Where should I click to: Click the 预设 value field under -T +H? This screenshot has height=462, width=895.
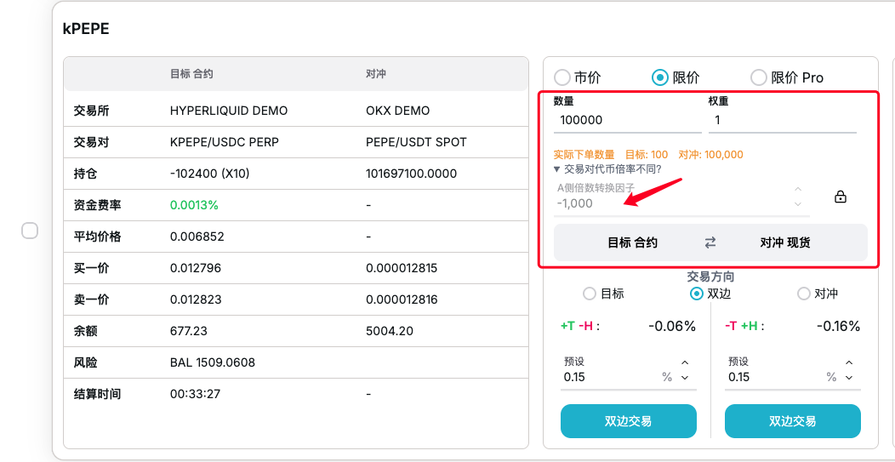(774, 377)
